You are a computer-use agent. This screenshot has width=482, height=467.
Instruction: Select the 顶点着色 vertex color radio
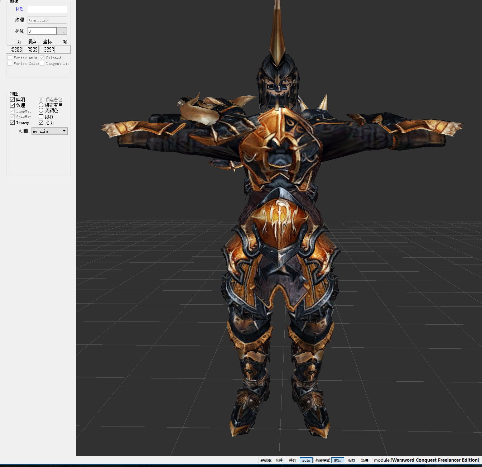(41, 100)
